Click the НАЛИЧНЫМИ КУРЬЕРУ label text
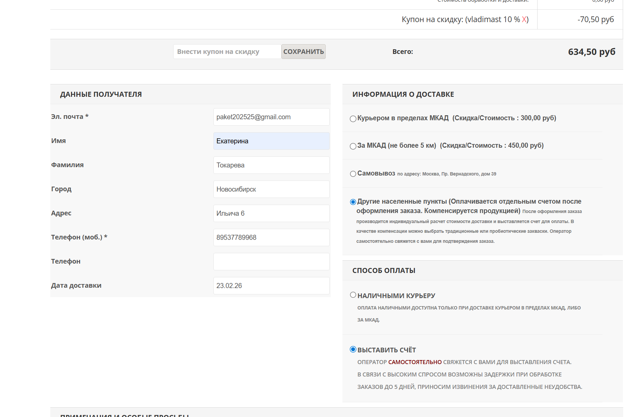This screenshot has width=642, height=417. 396,296
